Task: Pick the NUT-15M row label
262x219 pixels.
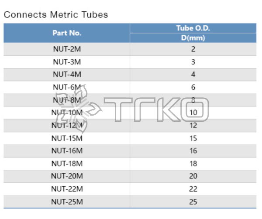Action: [67, 138]
